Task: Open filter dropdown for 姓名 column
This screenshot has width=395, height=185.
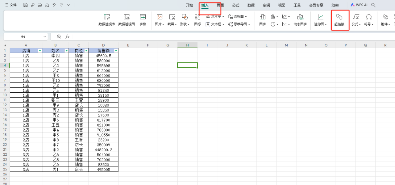Action: point(66,51)
